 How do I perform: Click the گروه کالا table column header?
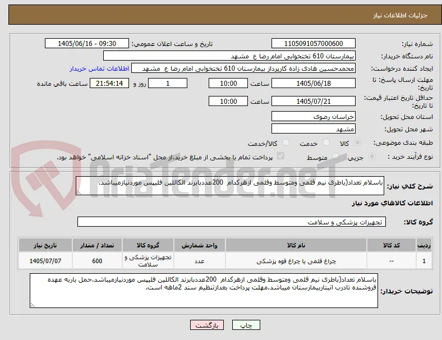point(148,245)
